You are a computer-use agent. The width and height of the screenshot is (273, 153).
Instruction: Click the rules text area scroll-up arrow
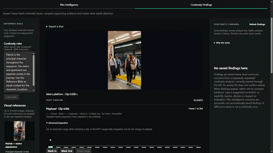[33, 53]
